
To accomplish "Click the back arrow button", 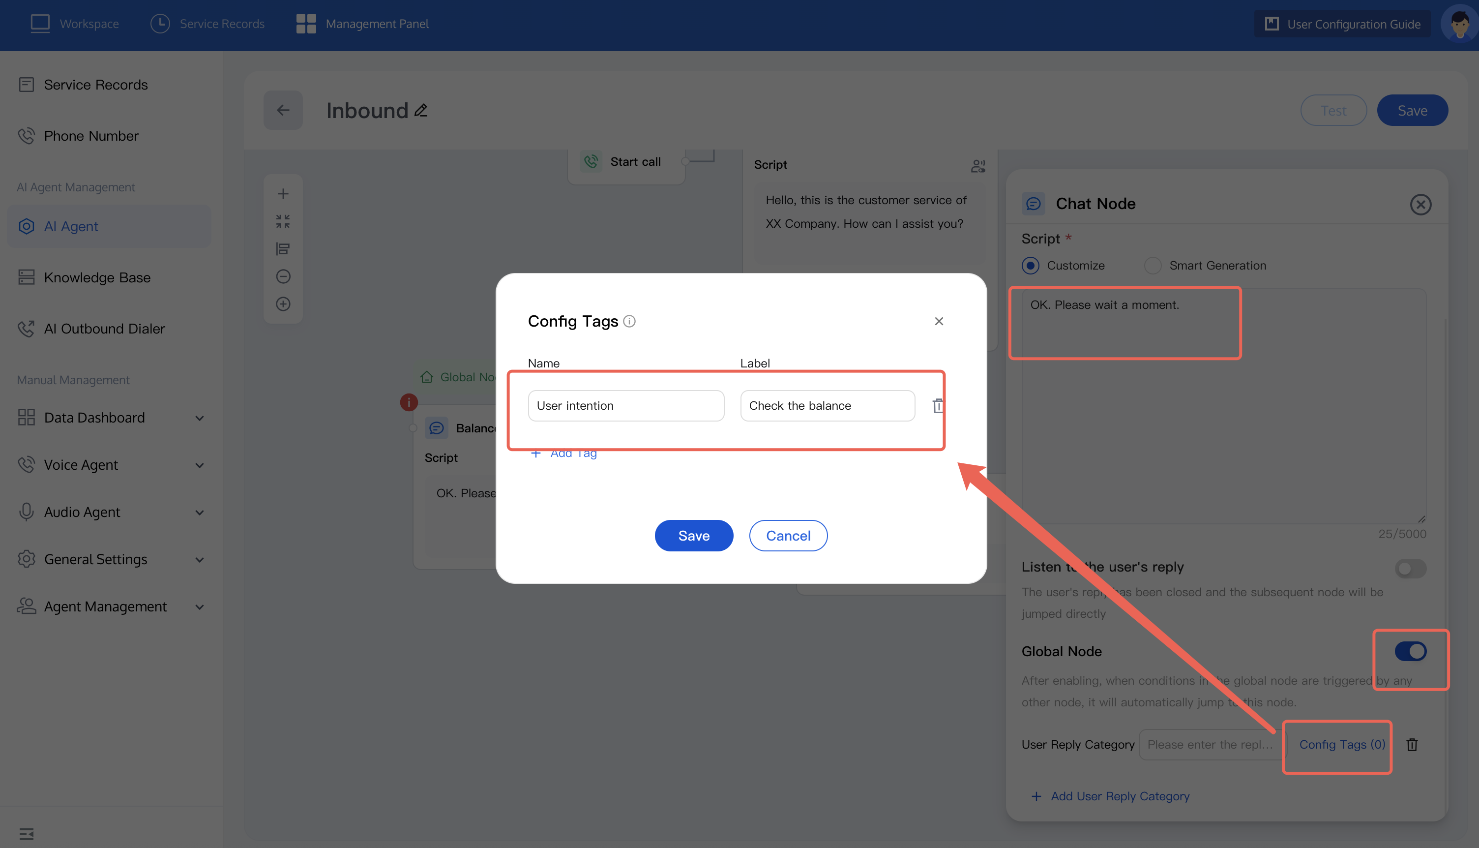I will click(x=283, y=110).
